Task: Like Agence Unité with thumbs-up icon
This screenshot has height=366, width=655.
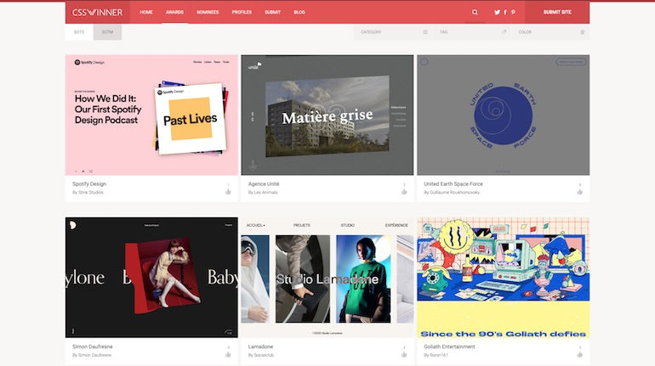Action: (404, 192)
